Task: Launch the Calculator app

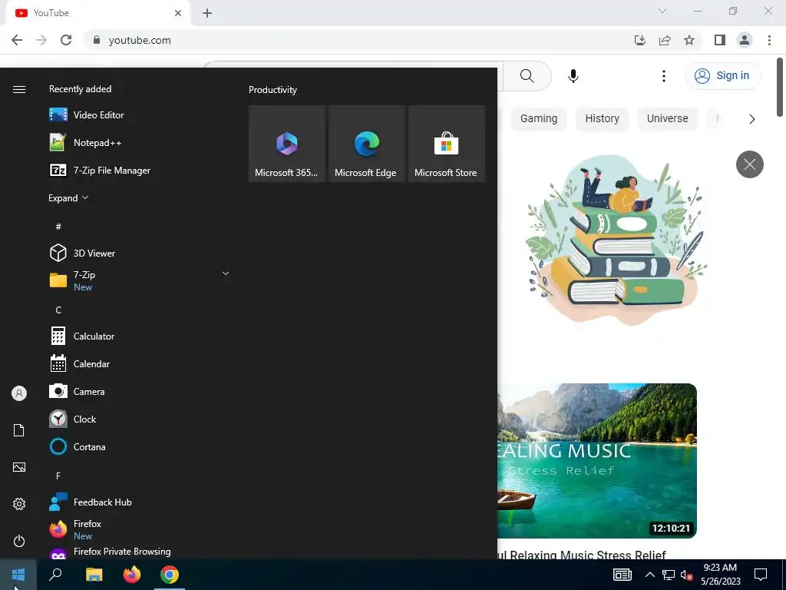Action: (x=138, y=336)
